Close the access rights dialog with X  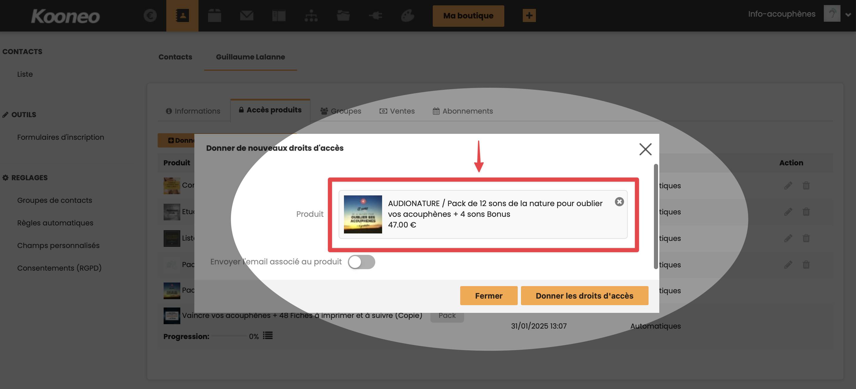[645, 149]
